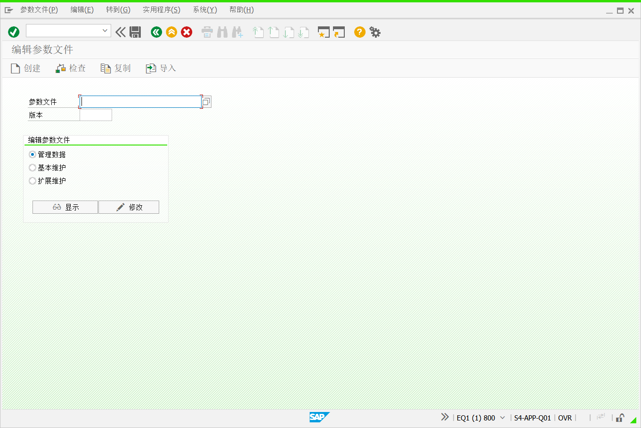Click the 创建 (Create) toolbar button
The height and width of the screenshot is (428, 641).
[x=26, y=68]
